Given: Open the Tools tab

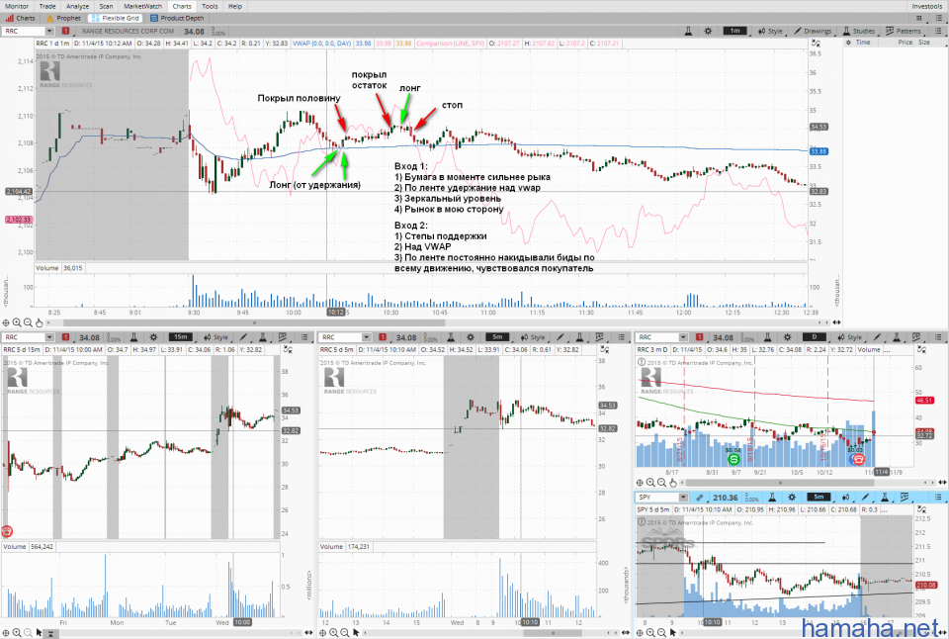Looking at the screenshot, I should [210, 6].
